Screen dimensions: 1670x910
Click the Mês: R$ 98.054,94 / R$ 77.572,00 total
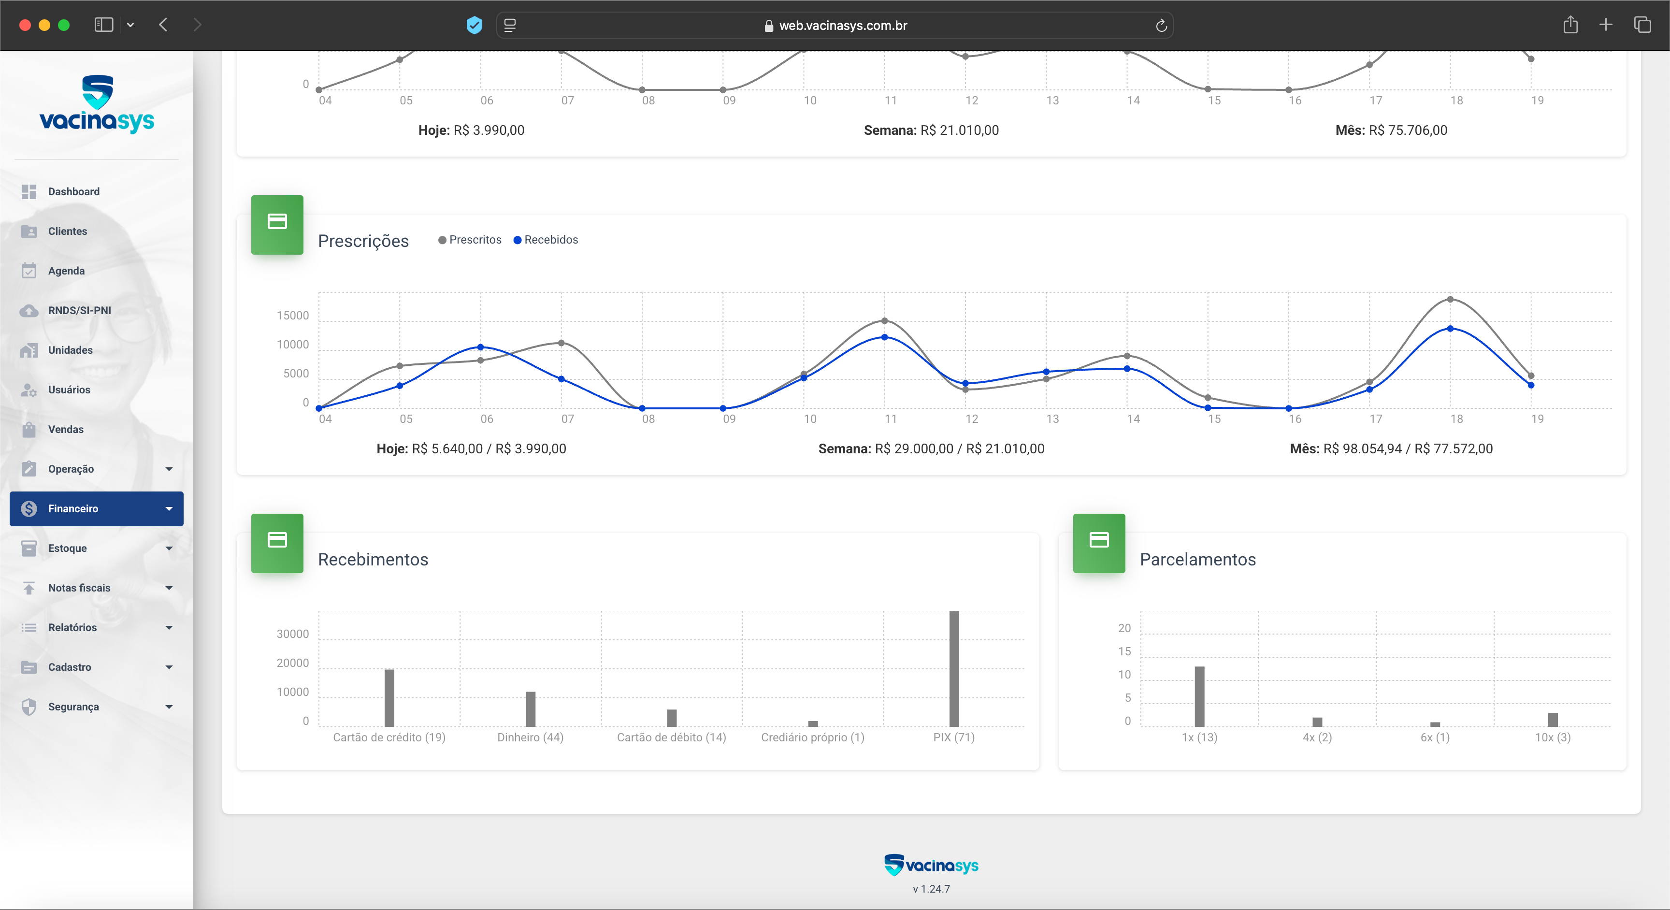tap(1391, 449)
